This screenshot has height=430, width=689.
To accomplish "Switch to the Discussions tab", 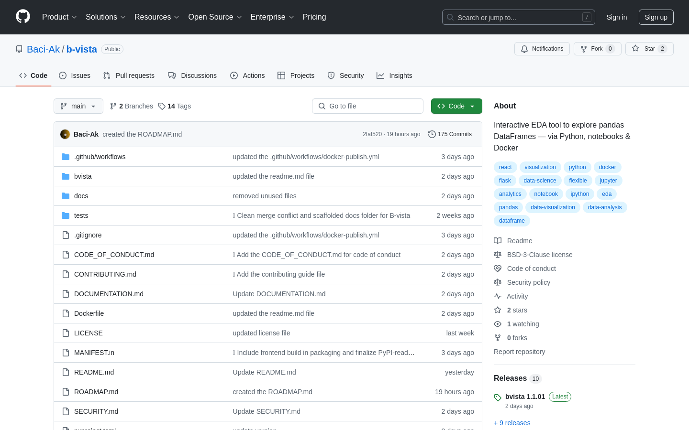I will (192, 75).
